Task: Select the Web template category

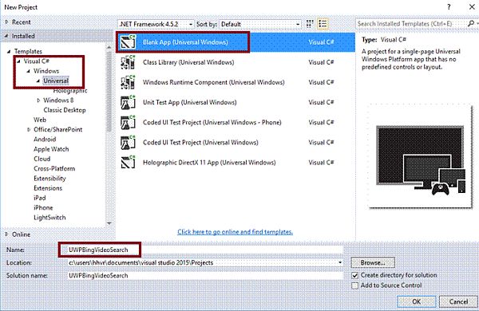Action: 40,120
